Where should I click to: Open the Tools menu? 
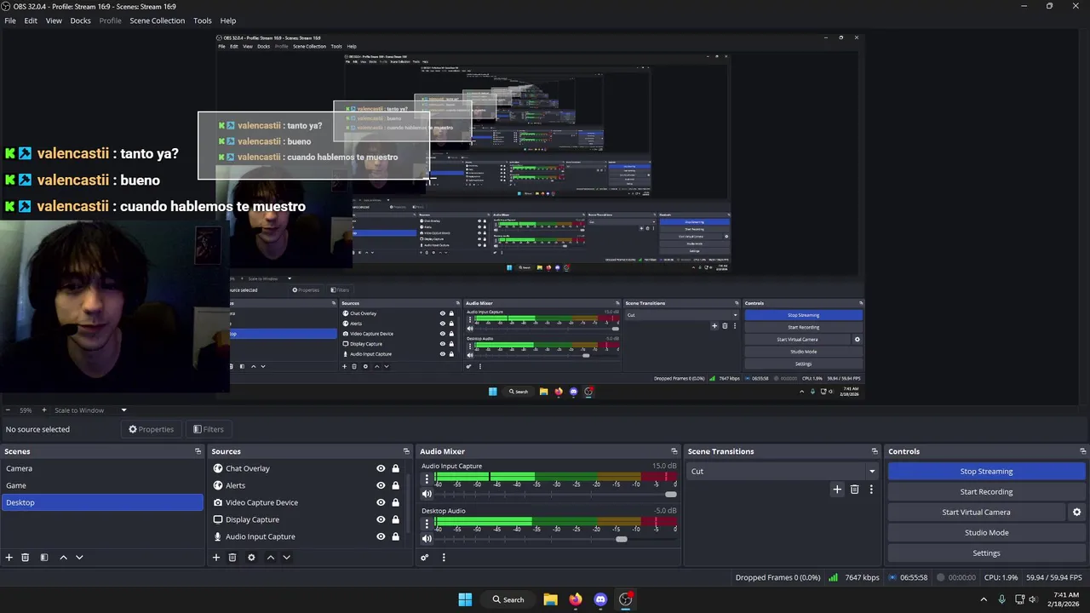tap(203, 20)
